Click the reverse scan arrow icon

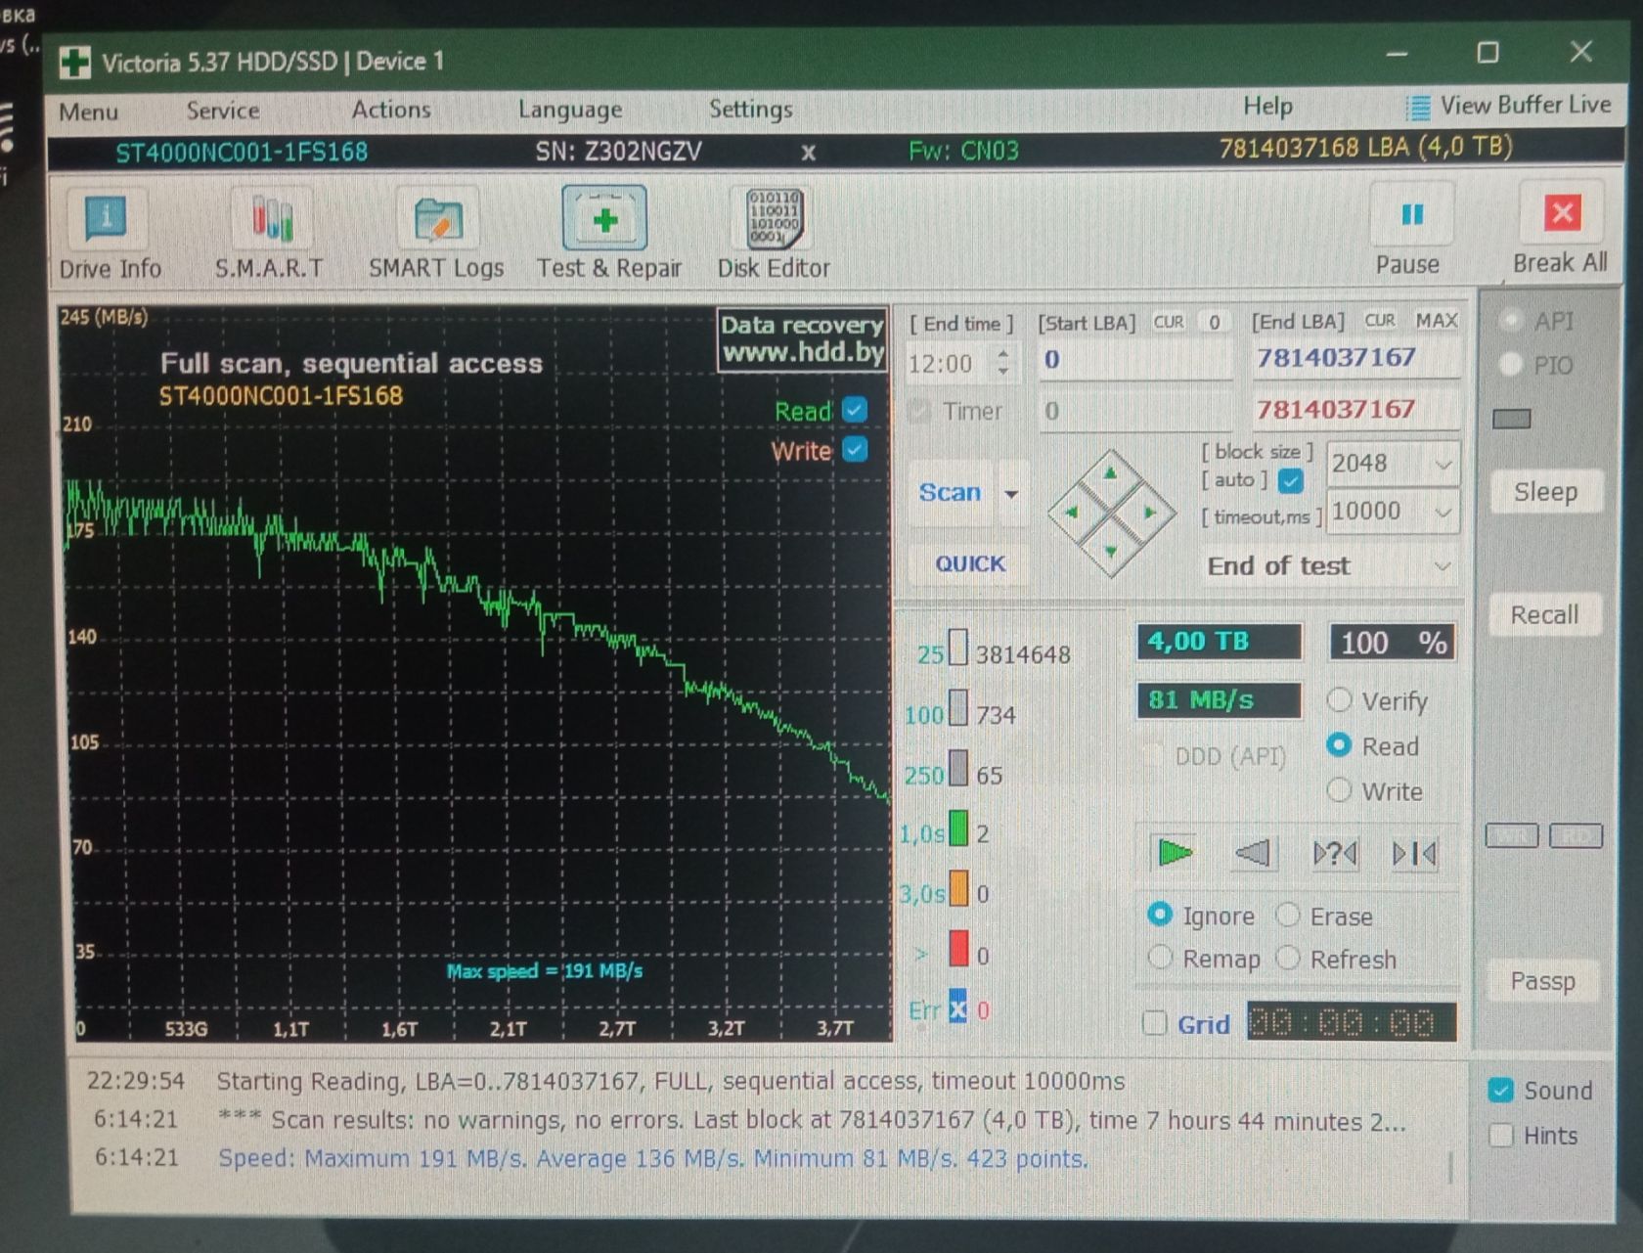[x=1254, y=853]
